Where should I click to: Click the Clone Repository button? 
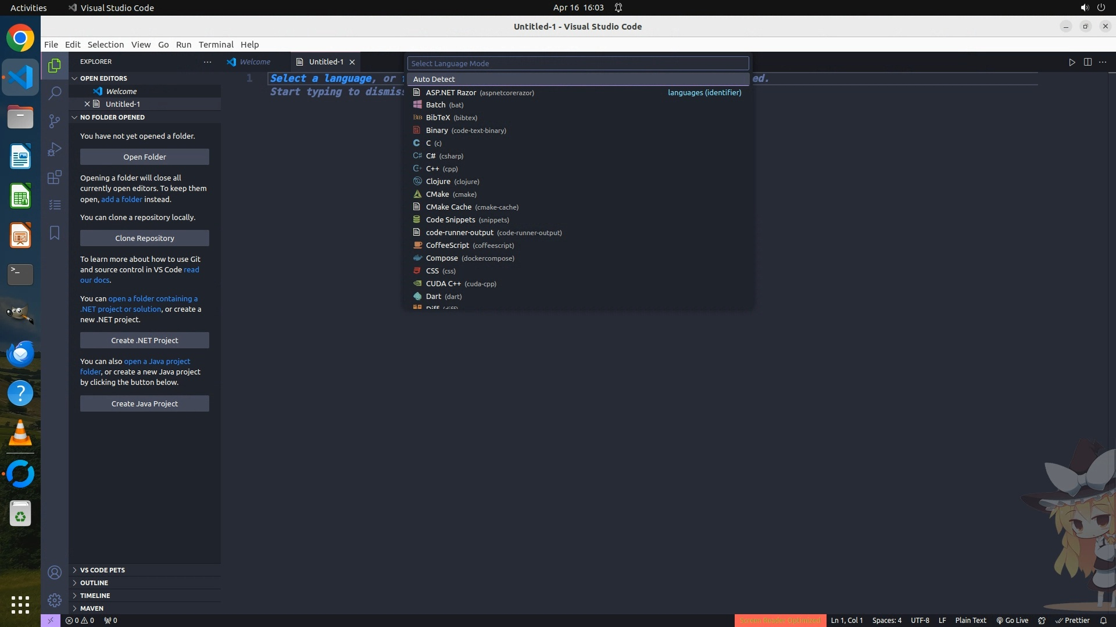144,238
